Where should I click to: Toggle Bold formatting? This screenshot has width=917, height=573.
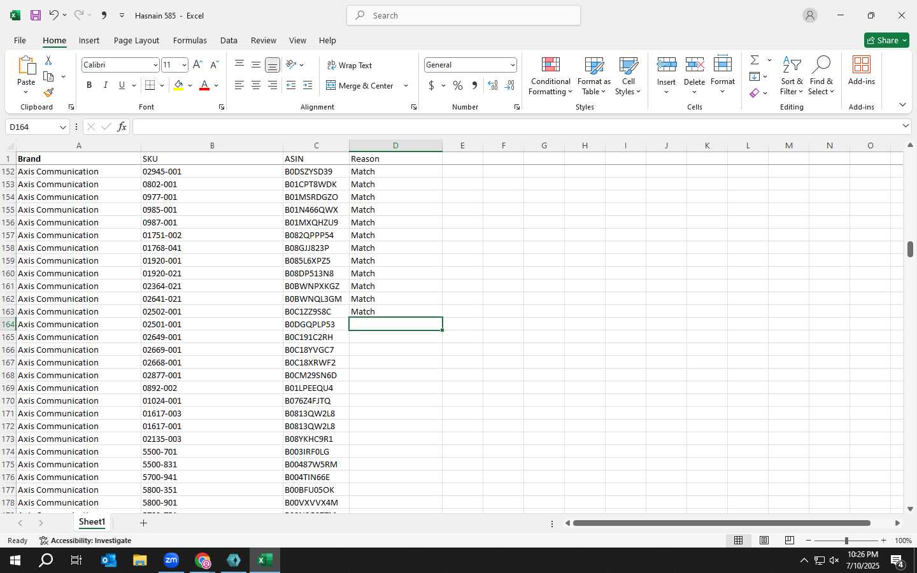pyautogui.click(x=89, y=85)
